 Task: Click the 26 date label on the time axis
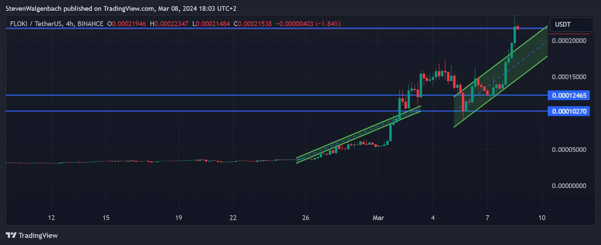click(305, 218)
